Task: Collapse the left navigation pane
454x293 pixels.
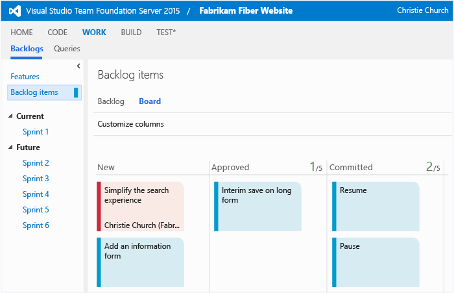Action: coord(78,66)
